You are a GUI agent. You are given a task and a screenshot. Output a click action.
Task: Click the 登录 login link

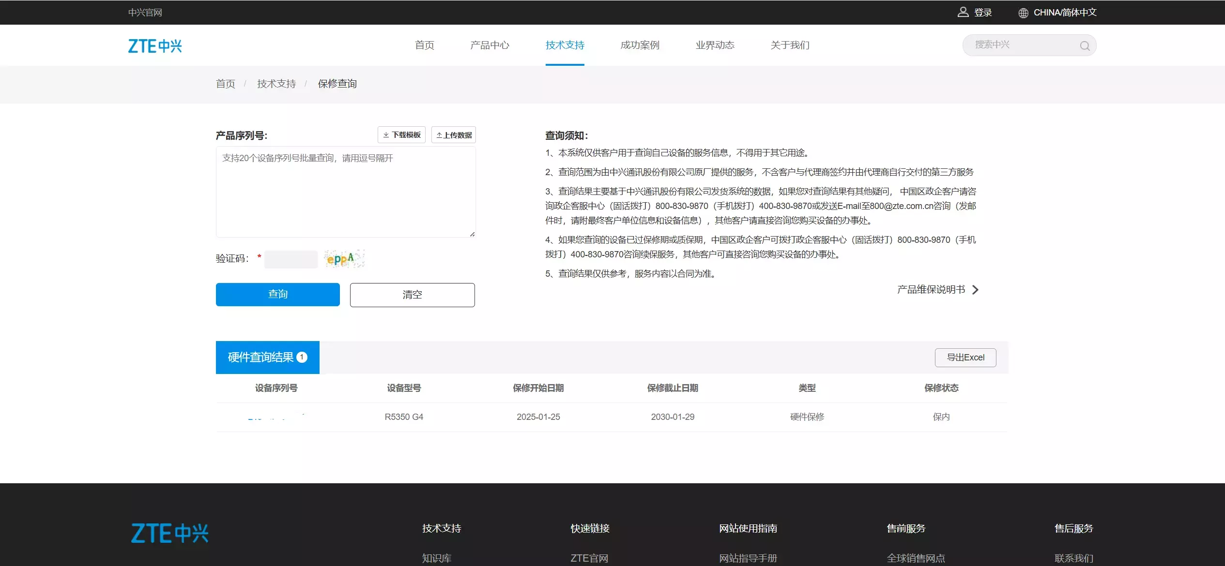(983, 13)
